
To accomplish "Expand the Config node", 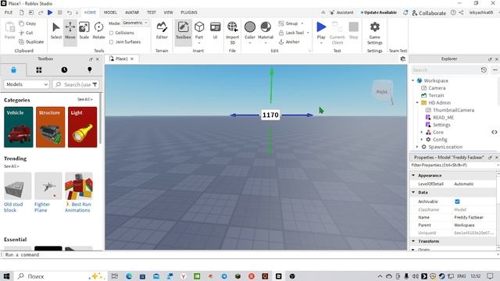I will (x=422, y=140).
